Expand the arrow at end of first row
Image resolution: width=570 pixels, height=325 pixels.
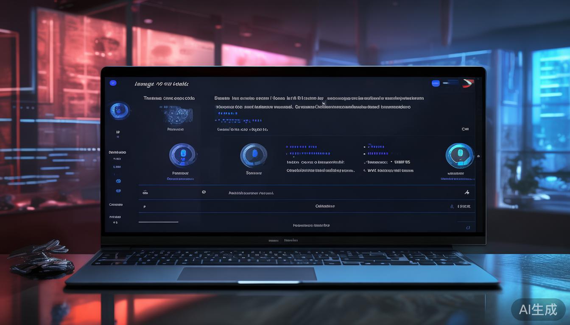point(467,193)
